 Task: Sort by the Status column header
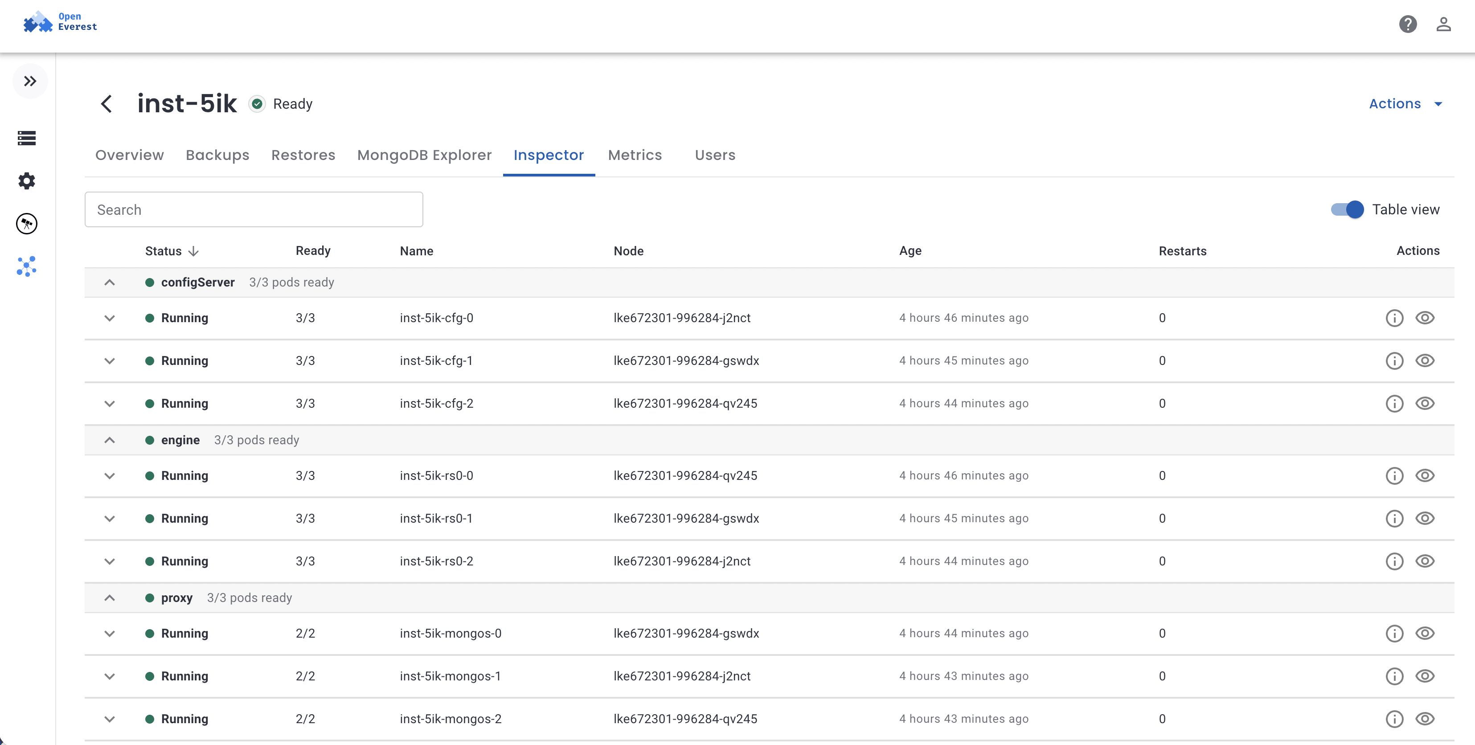pos(172,251)
